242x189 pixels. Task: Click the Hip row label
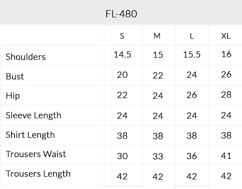[13, 96]
